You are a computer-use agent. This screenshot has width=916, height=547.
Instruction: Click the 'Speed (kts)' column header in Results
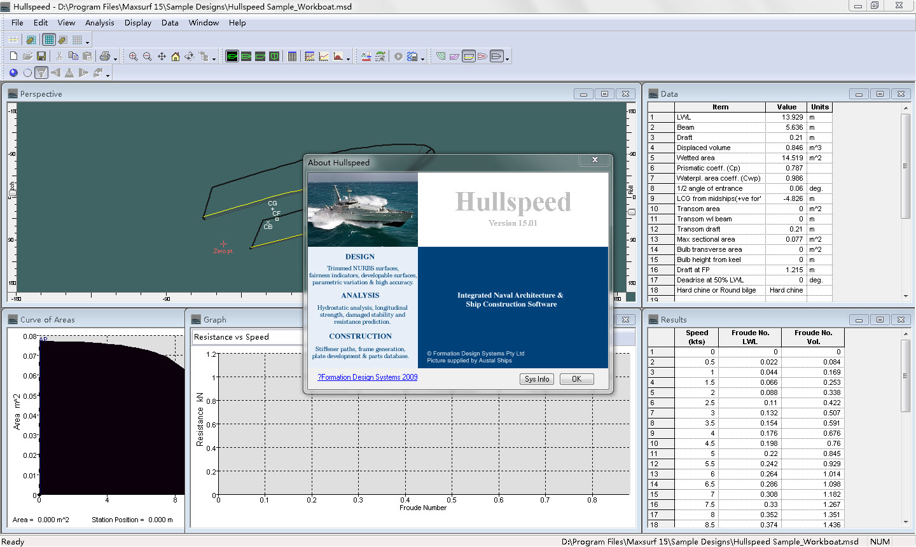[697, 337]
